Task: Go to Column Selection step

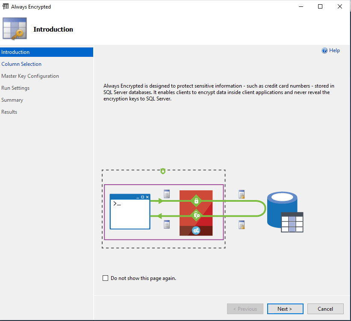Action: click(x=21, y=64)
